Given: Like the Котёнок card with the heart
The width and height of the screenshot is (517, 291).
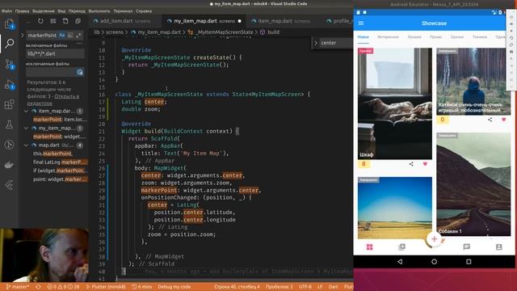Looking at the screenshot, I should pyautogui.click(x=503, y=120).
